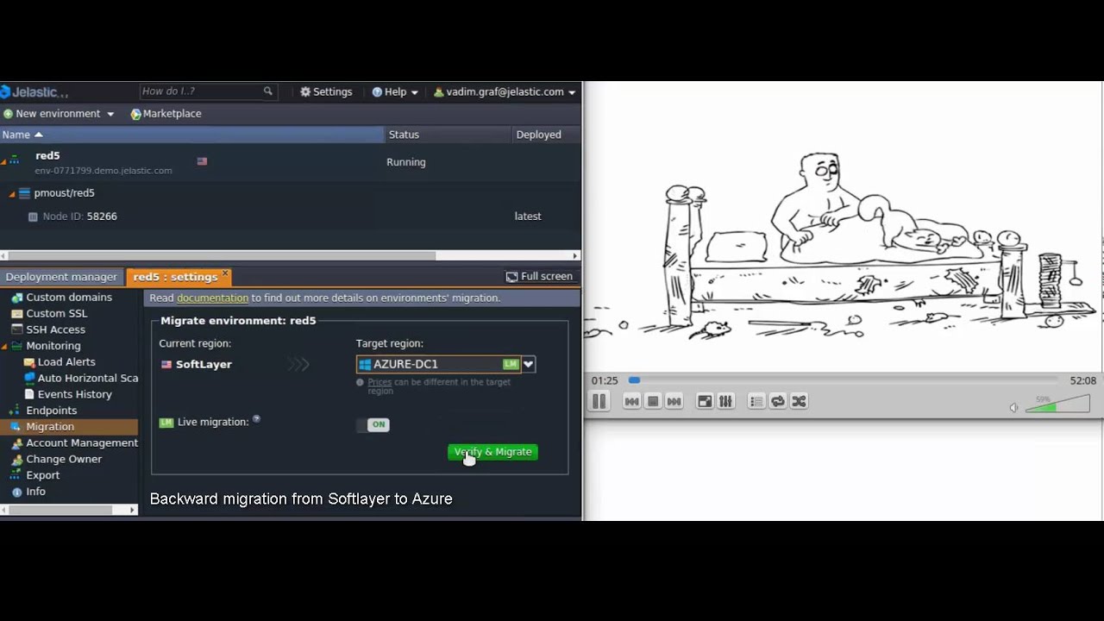This screenshot has height=621, width=1104.
Task: Pause the video playback
Action: coord(599,401)
